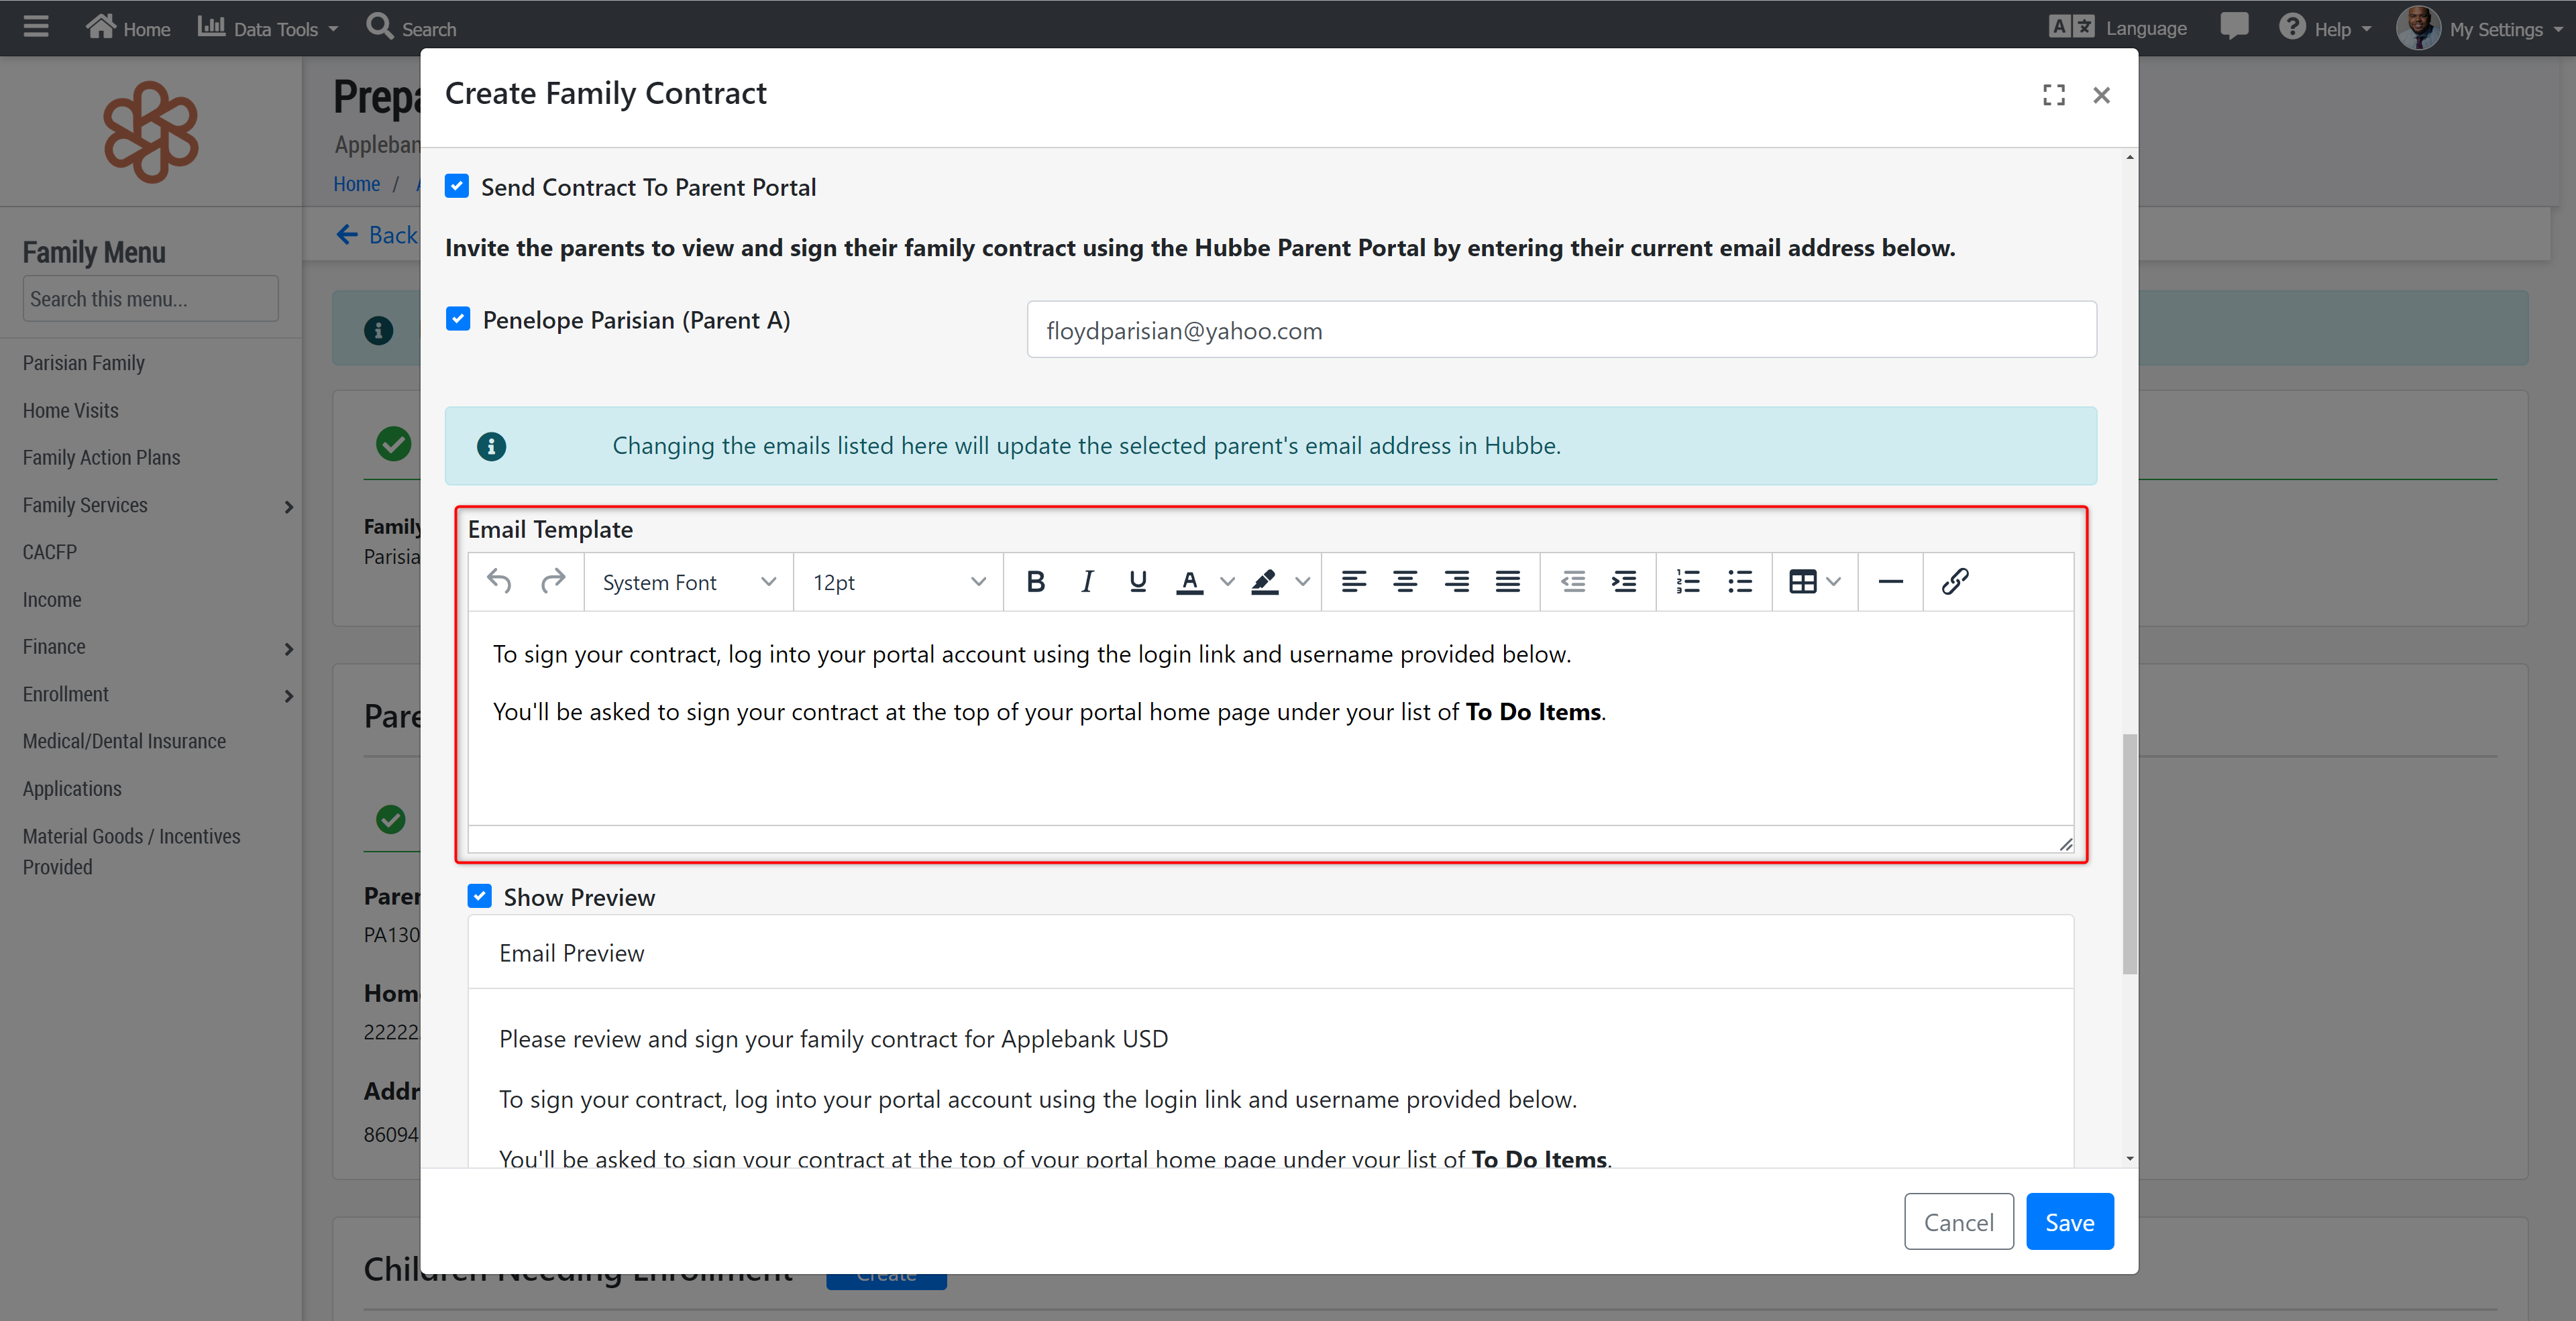Insert a link using the chain icon

(1954, 581)
